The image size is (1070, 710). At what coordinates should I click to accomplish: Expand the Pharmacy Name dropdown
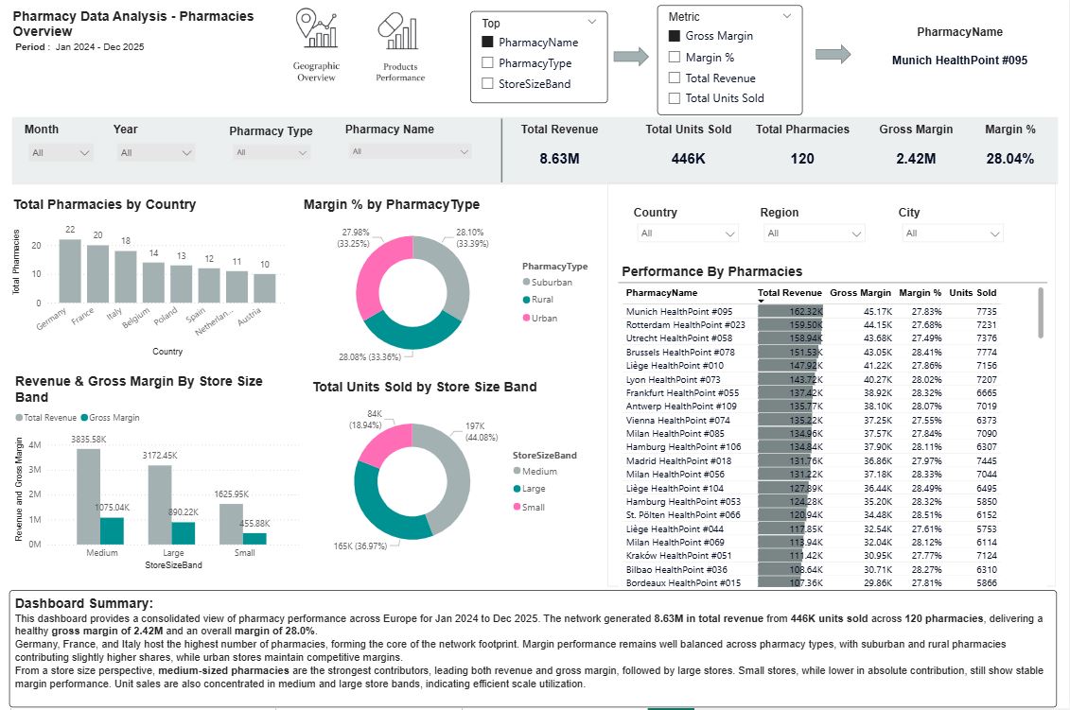[411, 151]
